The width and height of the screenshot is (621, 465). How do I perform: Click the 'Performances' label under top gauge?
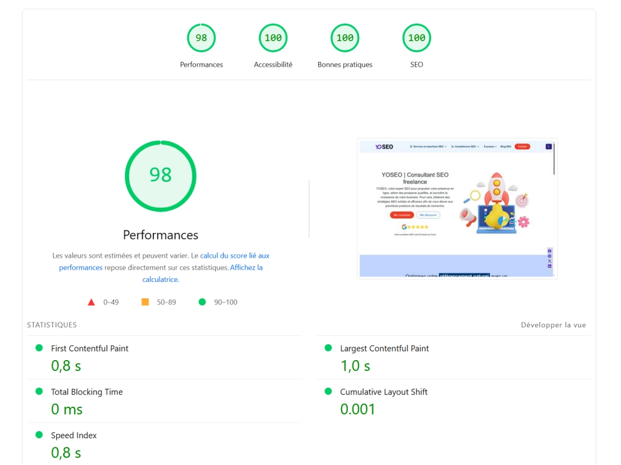(201, 65)
